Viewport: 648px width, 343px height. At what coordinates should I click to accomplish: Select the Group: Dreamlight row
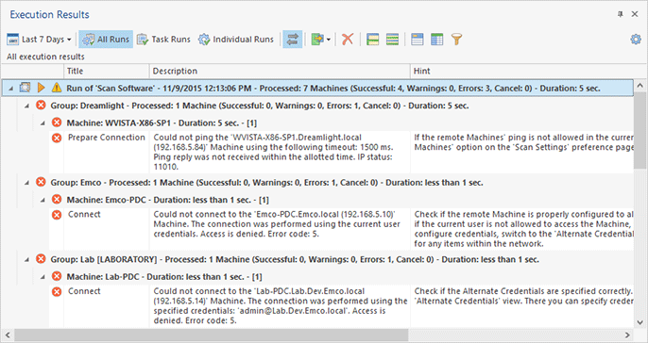click(260, 106)
